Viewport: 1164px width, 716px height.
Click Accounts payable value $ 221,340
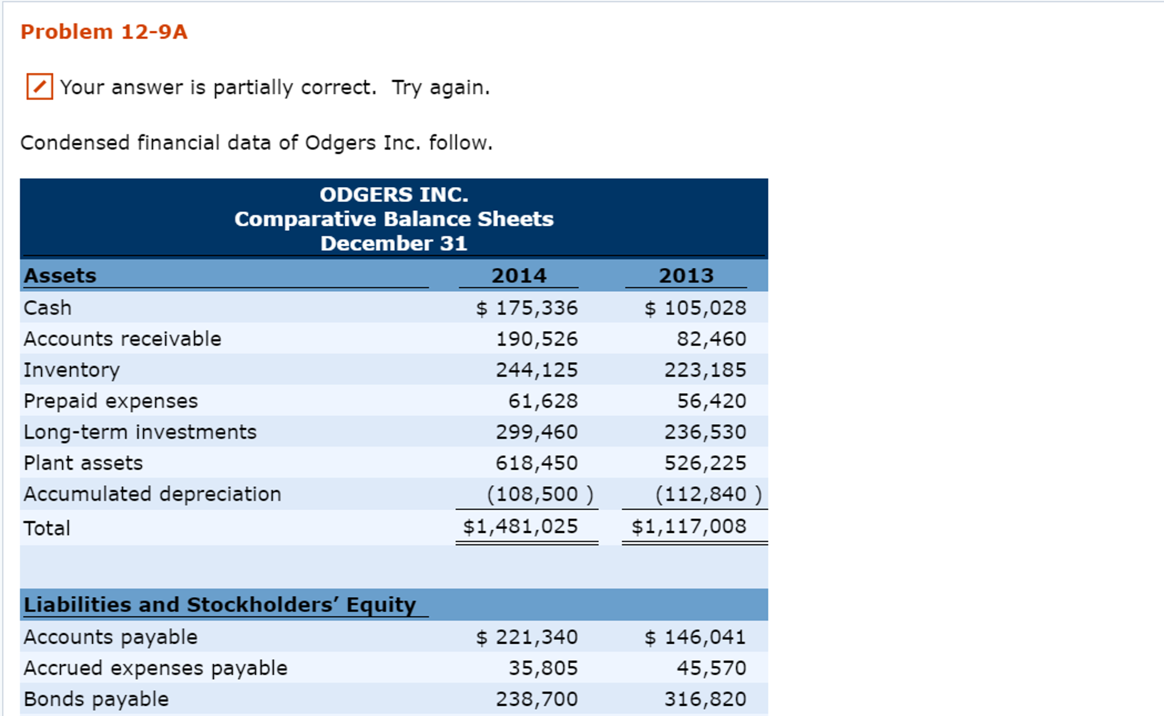click(x=527, y=637)
